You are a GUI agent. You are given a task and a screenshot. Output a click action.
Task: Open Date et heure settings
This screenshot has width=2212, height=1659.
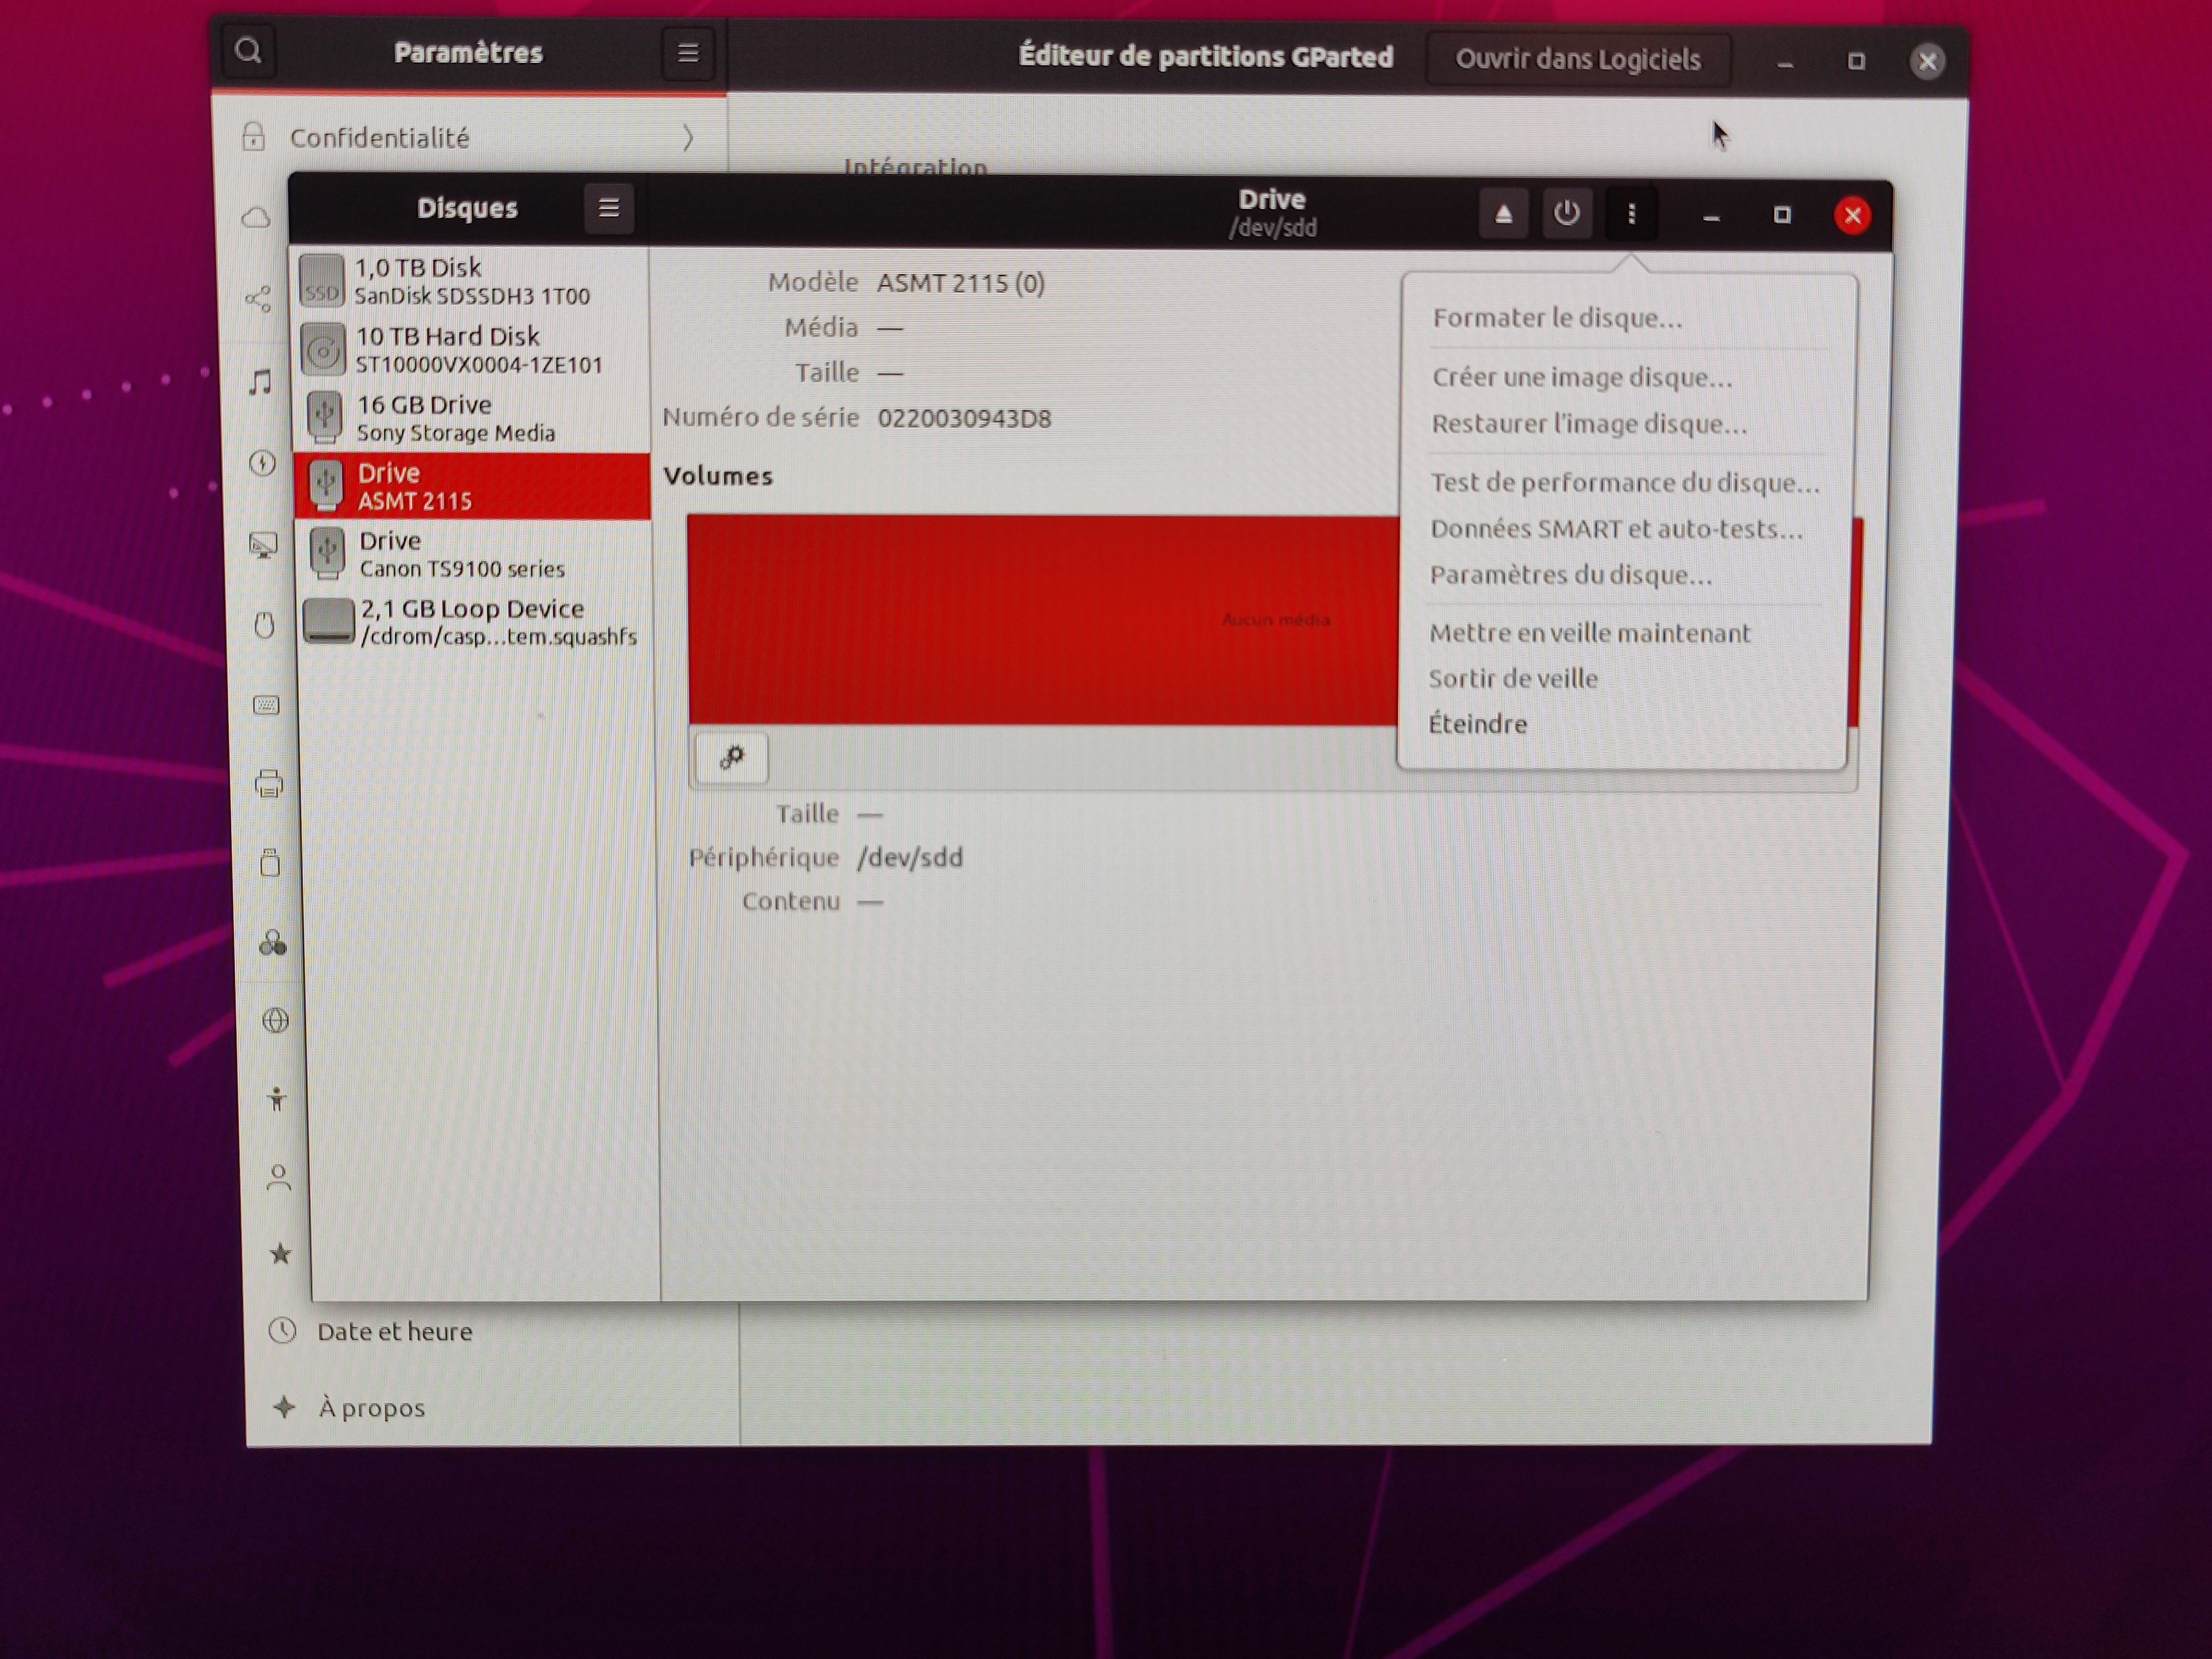coord(394,1331)
